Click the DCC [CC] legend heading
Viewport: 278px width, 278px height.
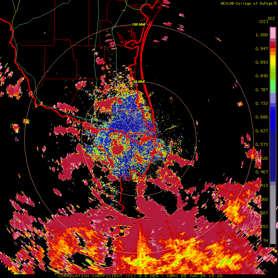[x=267, y=20]
